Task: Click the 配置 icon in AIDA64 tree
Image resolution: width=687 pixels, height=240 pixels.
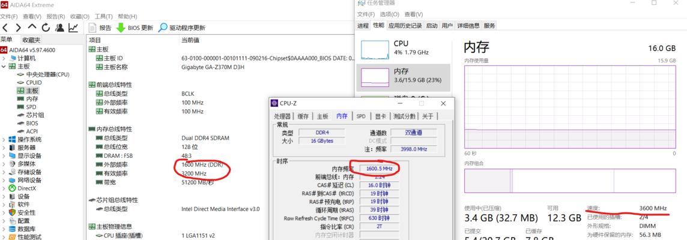Action: pos(12,221)
